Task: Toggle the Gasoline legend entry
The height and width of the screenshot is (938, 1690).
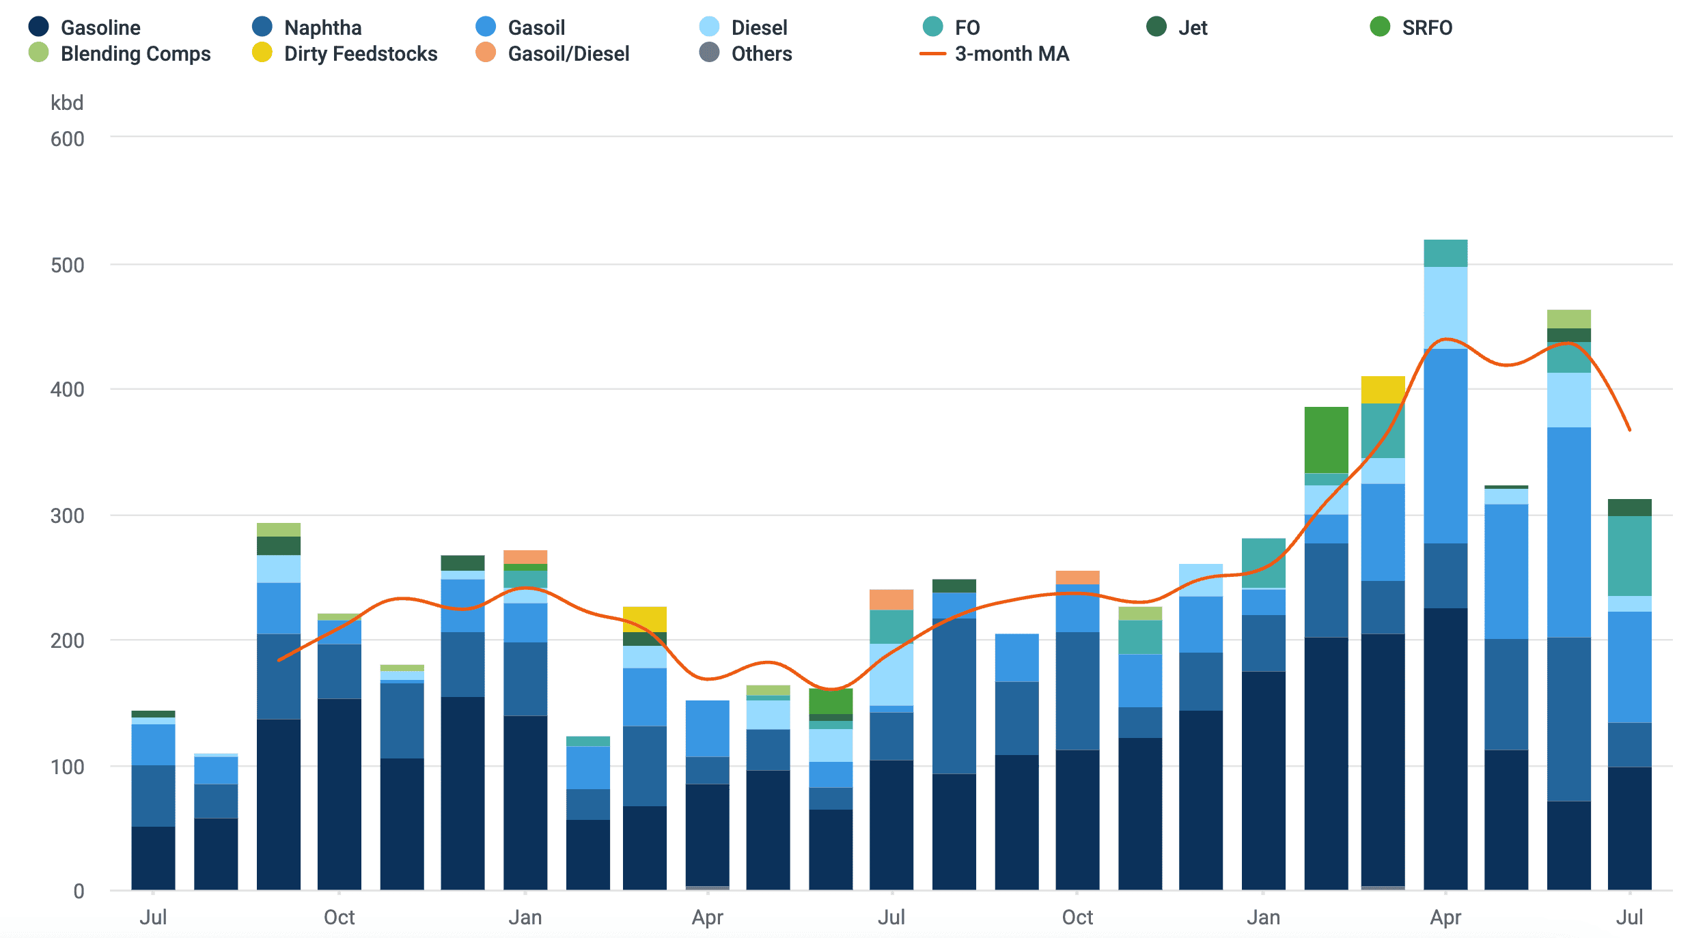Action: (85, 27)
